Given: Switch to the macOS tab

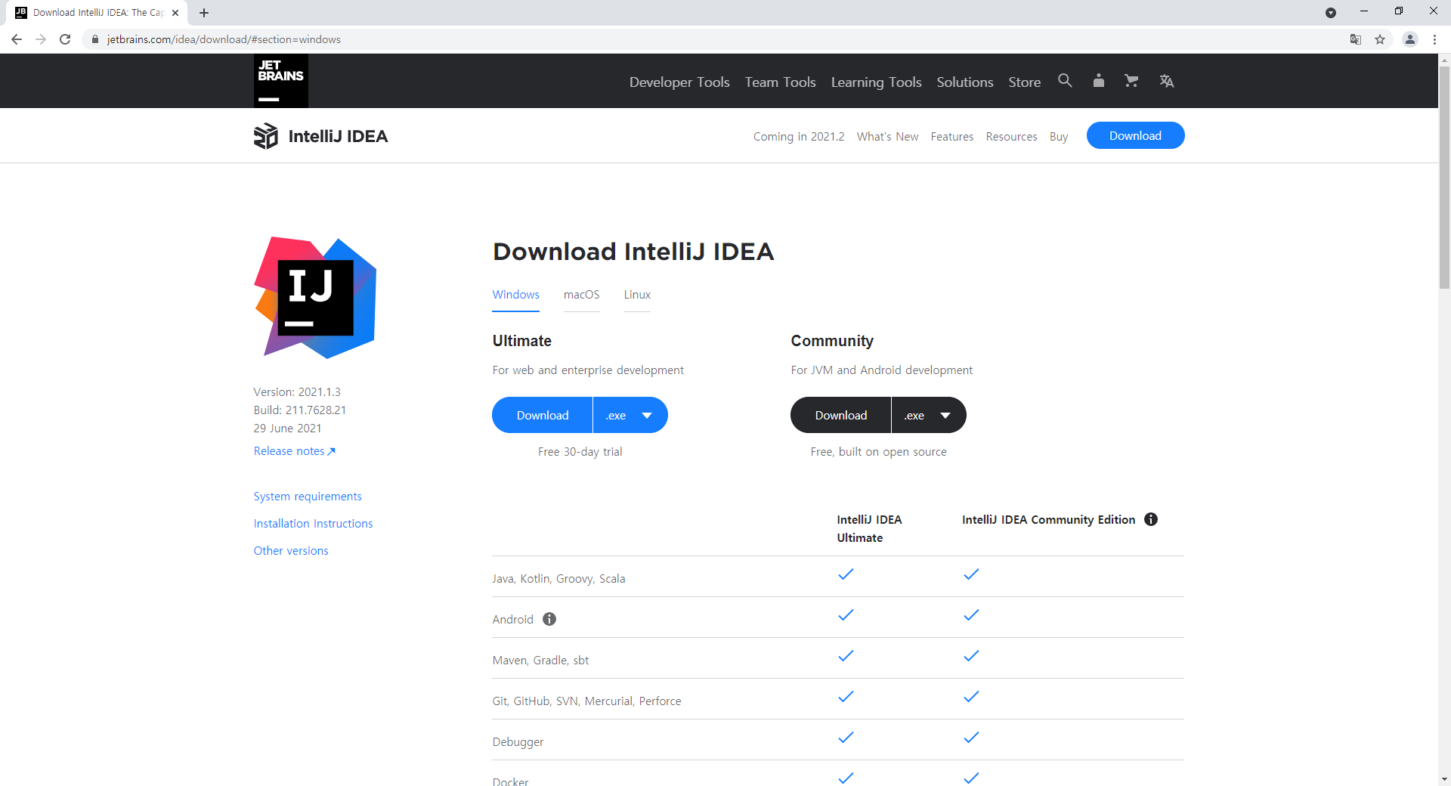Looking at the screenshot, I should [582, 295].
